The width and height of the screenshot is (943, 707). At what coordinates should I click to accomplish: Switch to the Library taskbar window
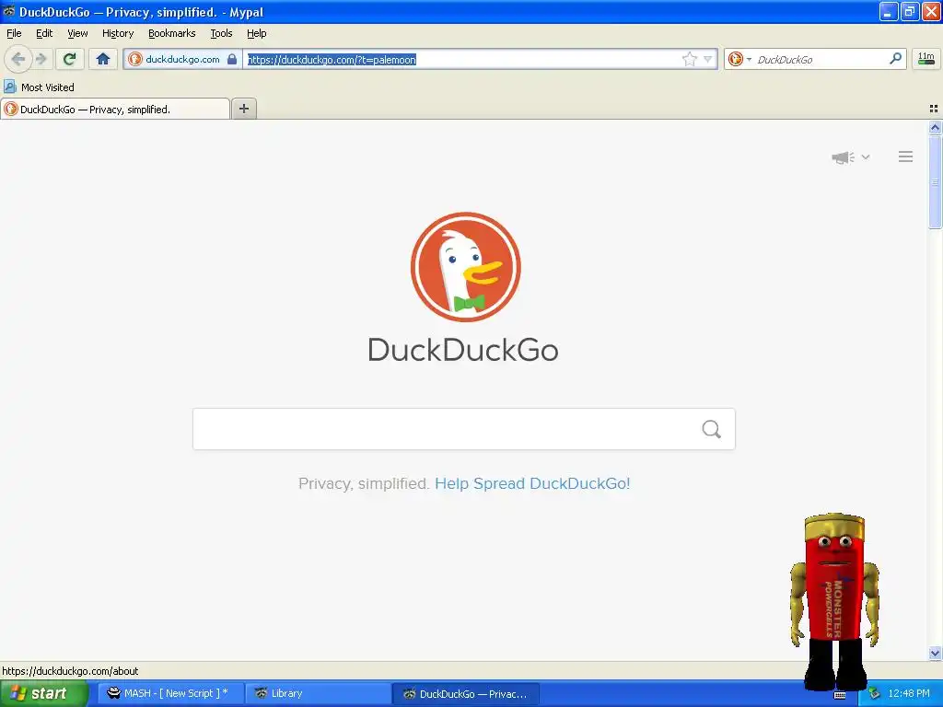(318, 694)
